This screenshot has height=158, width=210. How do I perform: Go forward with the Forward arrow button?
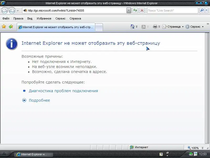(x=12, y=11)
